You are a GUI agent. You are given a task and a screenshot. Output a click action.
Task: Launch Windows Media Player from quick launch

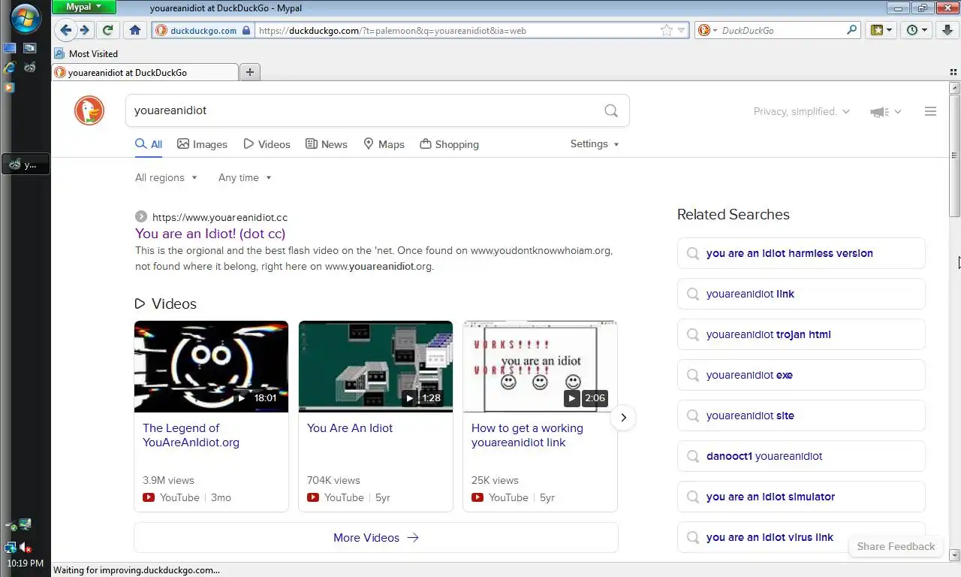[10, 87]
